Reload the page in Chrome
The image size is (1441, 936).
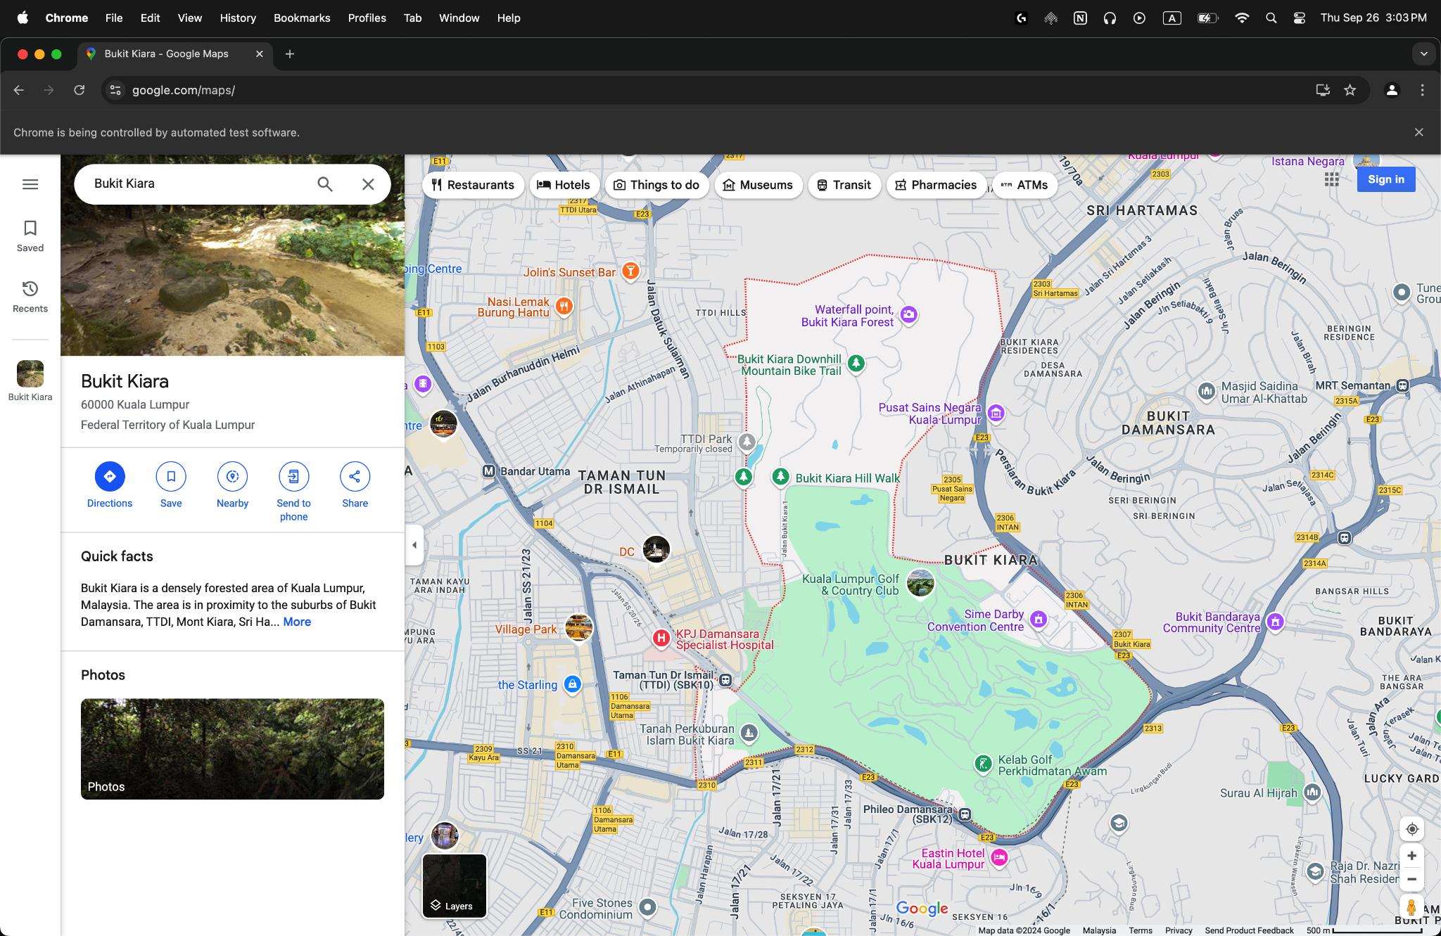pyautogui.click(x=80, y=90)
